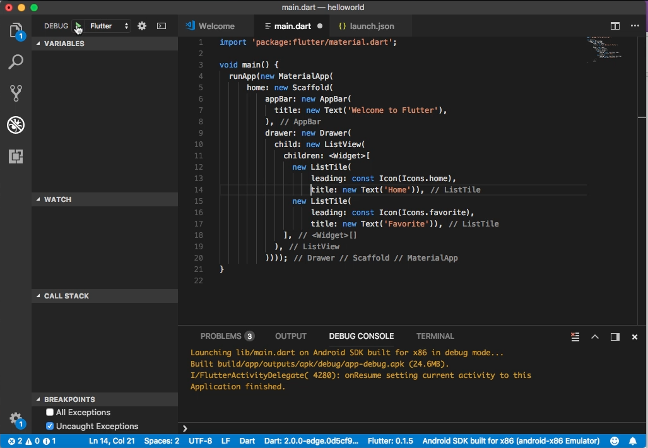Click the Ln 14, Col 21 status entry

(112, 441)
